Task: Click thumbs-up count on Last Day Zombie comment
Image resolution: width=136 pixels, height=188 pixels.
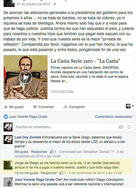Action: pos(53,152)
